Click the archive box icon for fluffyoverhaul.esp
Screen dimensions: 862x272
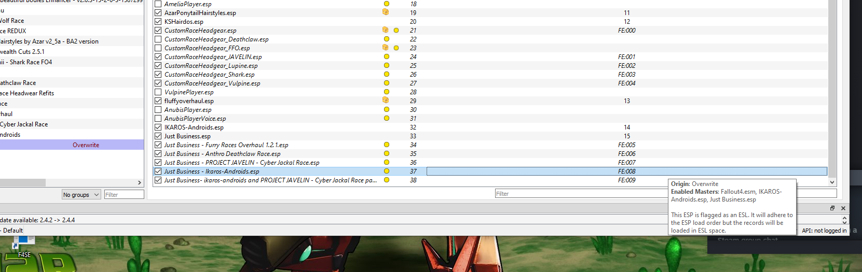pyautogui.click(x=386, y=100)
